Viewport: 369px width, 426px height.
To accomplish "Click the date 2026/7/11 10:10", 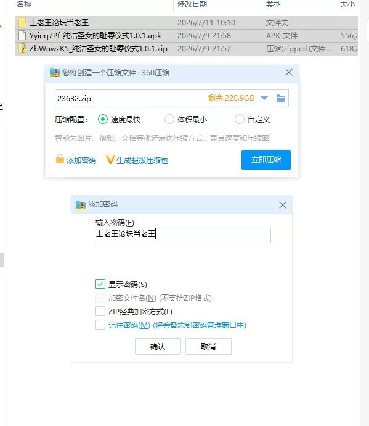I will (206, 23).
